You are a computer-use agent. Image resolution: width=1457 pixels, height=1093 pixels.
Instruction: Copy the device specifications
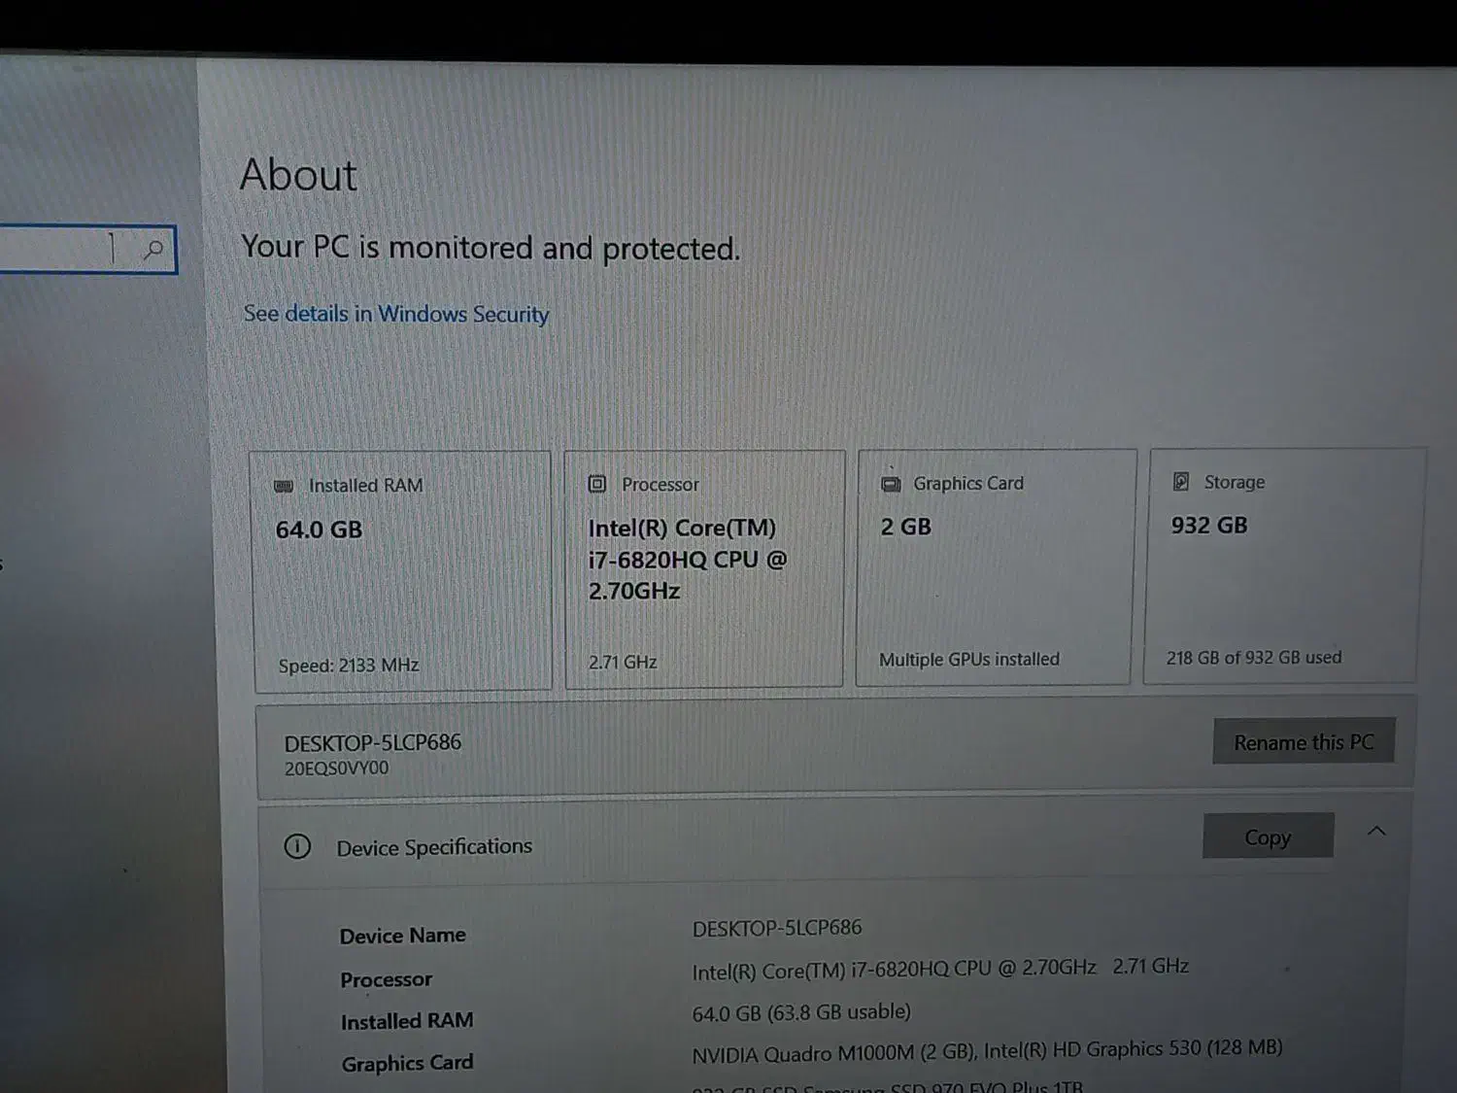point(1268,837)
